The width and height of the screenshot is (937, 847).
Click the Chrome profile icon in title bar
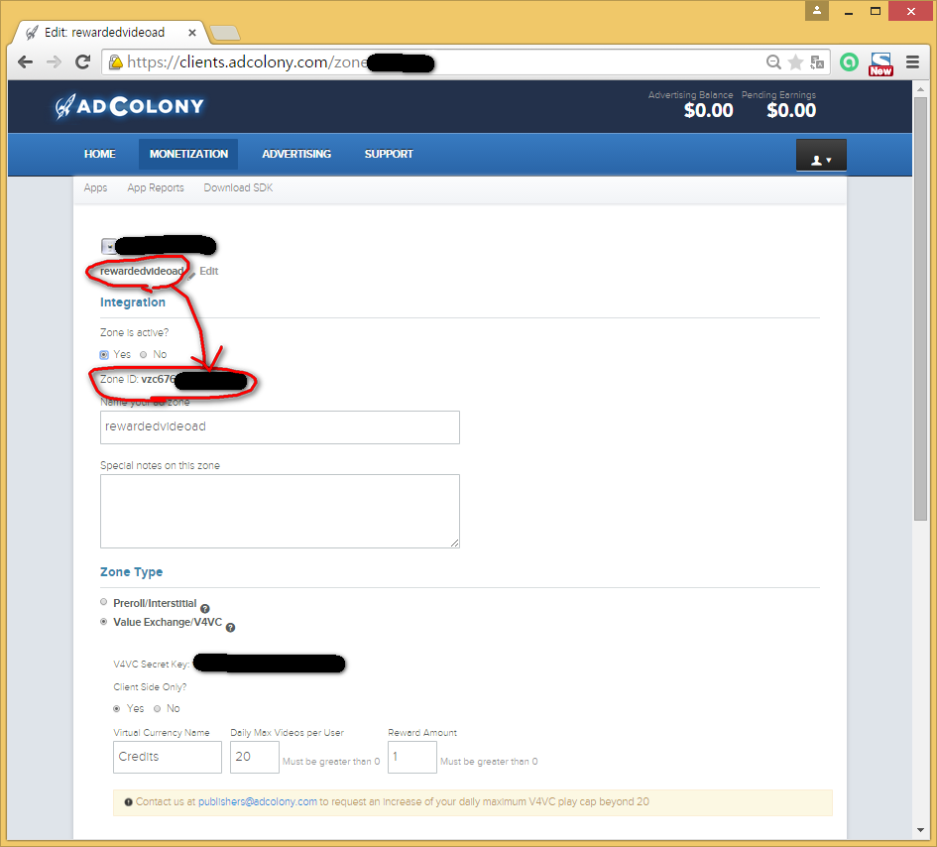pos(817,11)
